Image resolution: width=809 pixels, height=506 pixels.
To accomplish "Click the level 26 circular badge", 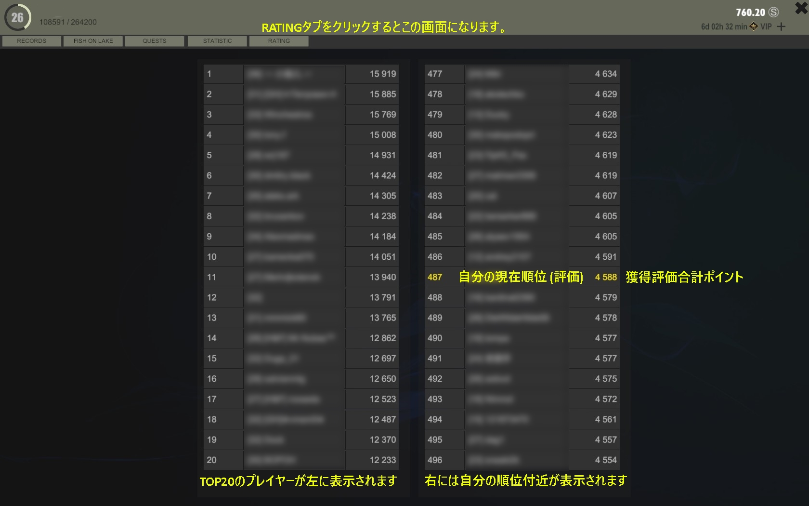I will (17, 17).
